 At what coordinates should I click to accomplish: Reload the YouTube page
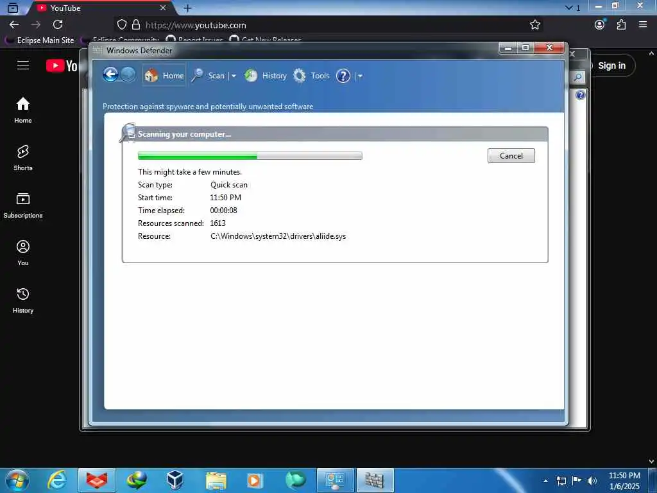[58, 25]
